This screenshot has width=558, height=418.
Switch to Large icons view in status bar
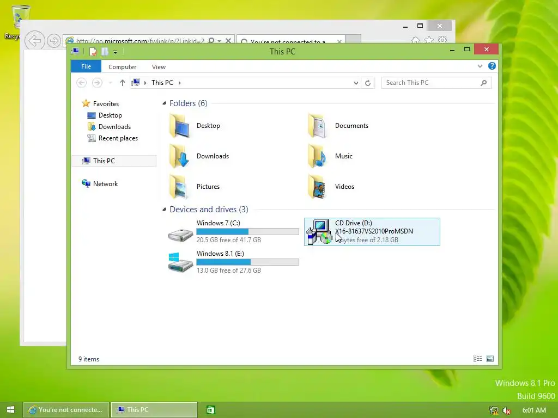pyautogui.click(x=490, y=359)
